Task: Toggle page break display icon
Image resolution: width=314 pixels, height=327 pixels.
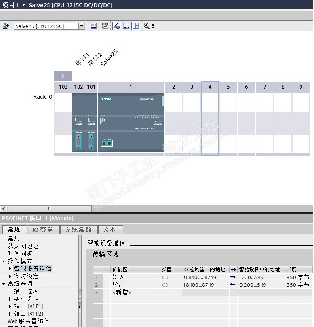Action: pos(126,26)
